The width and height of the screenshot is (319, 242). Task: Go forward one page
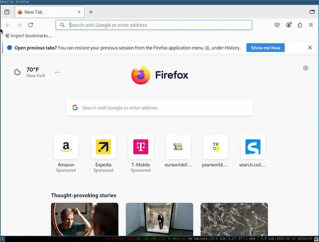click(19, 25)
